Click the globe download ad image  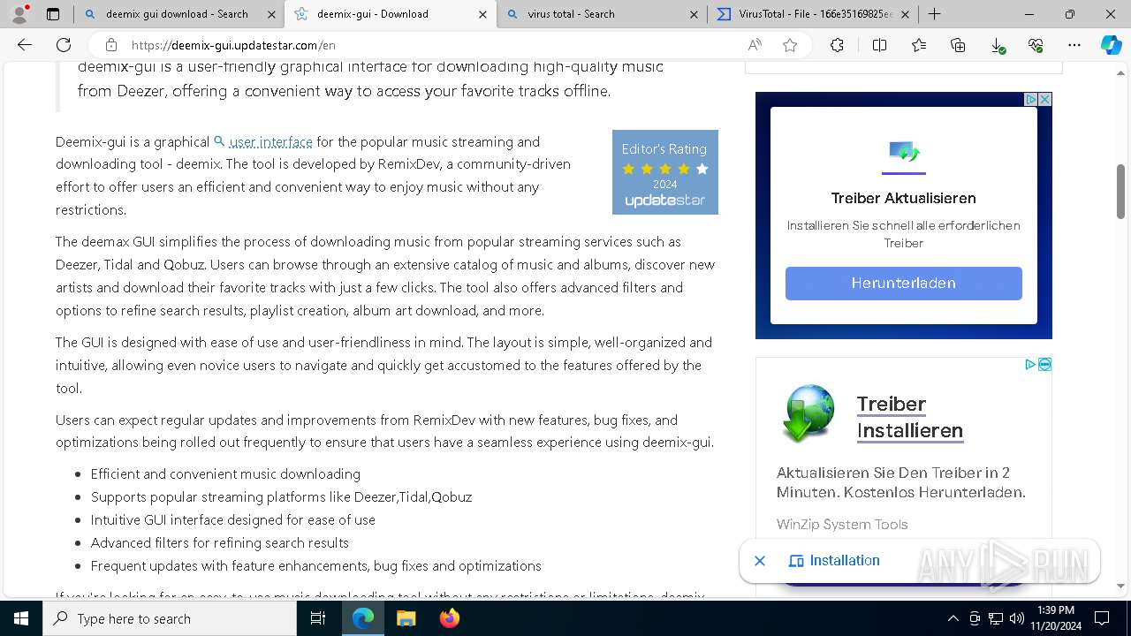[808, 413]
